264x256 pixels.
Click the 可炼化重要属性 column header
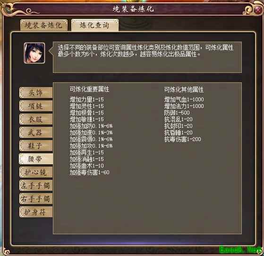point(89,89)
